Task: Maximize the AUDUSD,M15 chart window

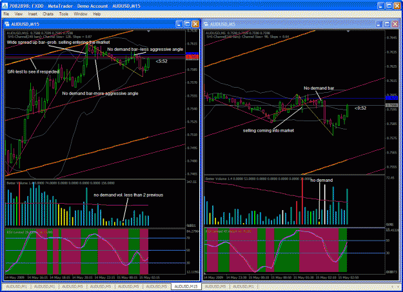Action: pos(188,24)
